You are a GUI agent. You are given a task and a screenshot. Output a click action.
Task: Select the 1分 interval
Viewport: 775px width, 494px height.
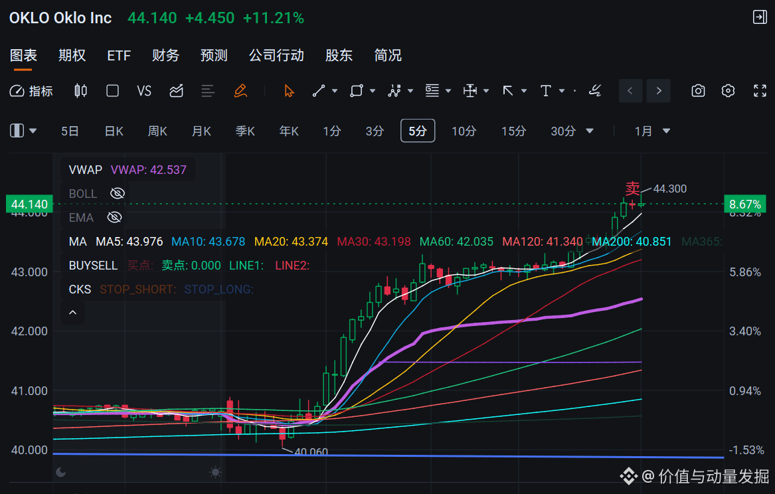(331, 131)
